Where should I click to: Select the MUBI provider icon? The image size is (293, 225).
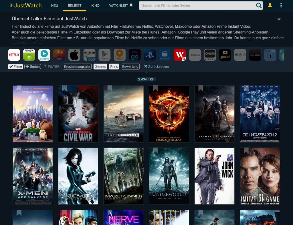click(240, 55)
